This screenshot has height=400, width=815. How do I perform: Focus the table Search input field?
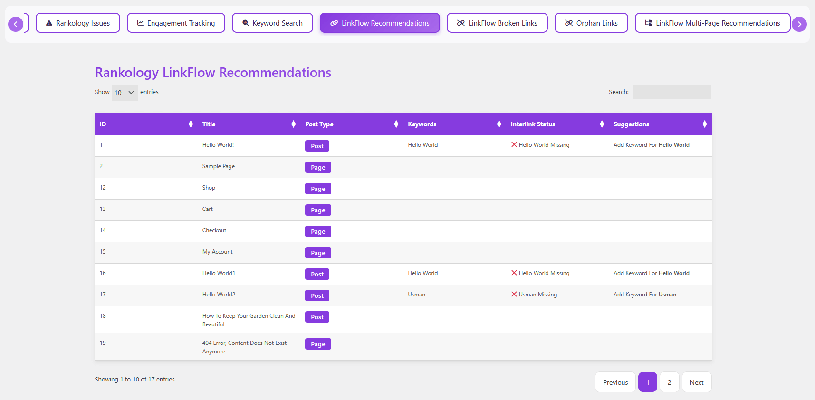click(672, 92)
